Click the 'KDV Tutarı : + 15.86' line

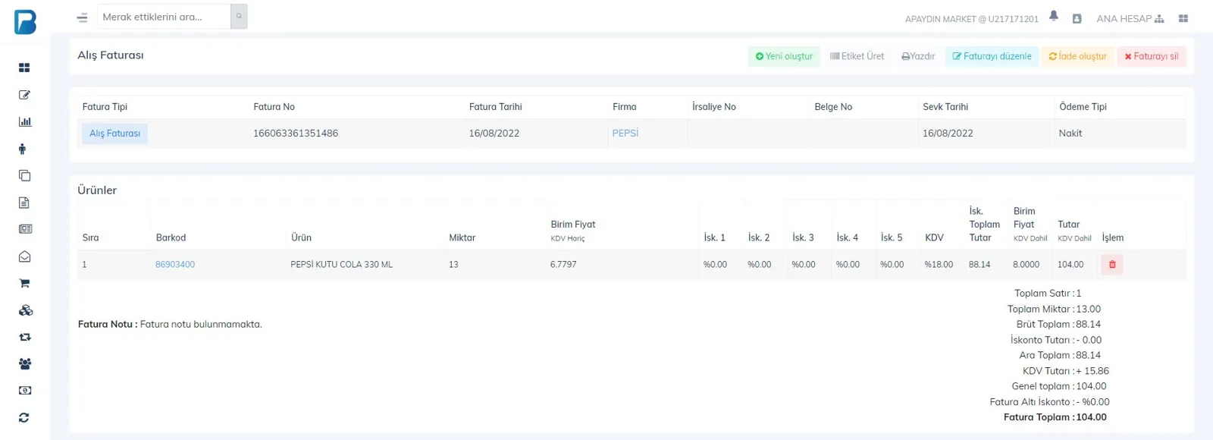pos(1066,371)
